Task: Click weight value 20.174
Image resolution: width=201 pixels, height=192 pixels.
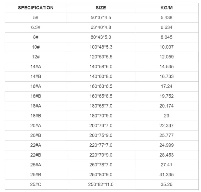Action: [x=166, y=106]
